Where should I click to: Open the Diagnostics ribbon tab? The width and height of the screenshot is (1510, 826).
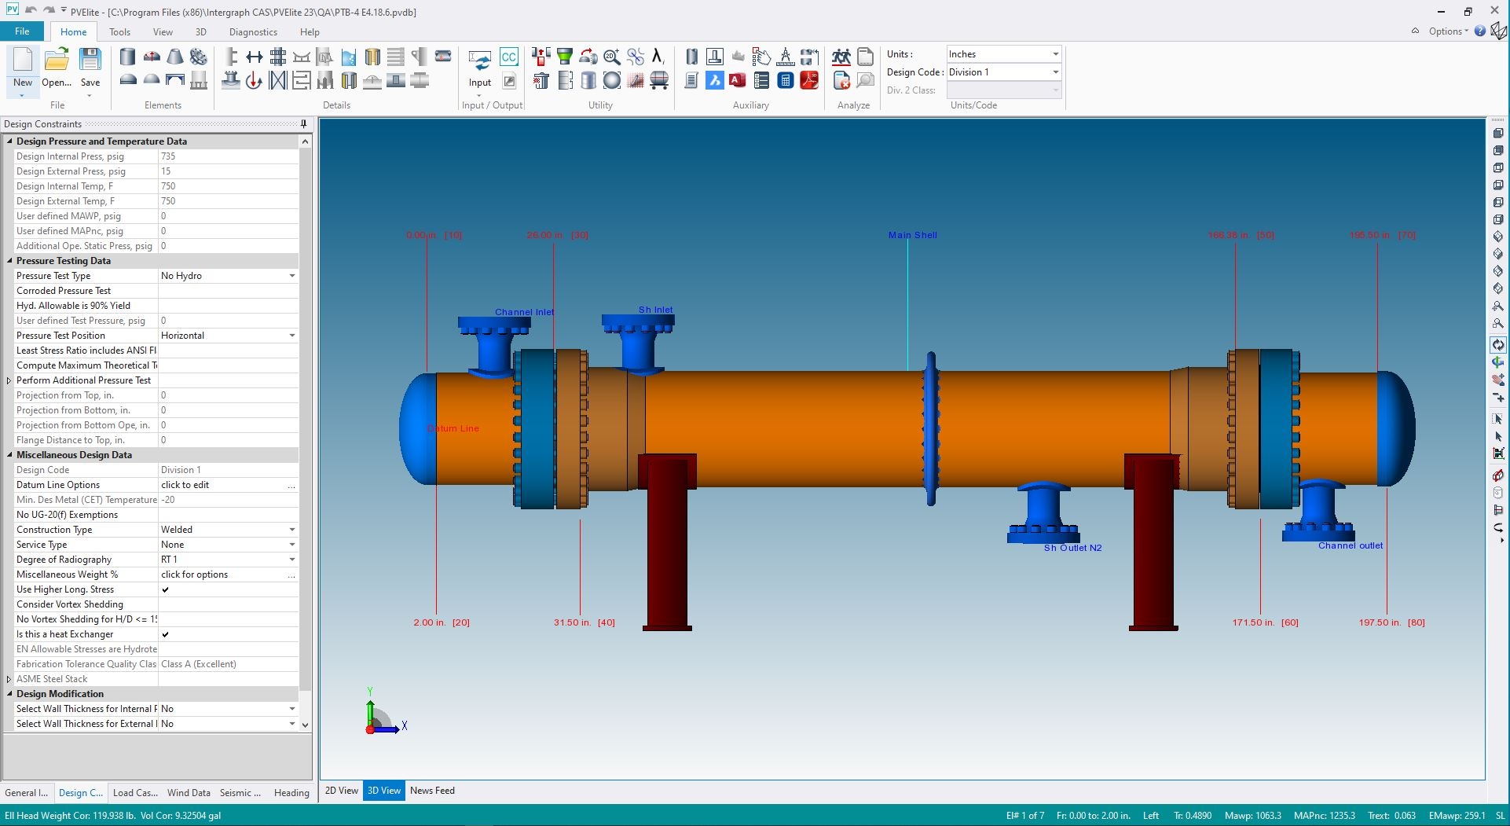253,32
